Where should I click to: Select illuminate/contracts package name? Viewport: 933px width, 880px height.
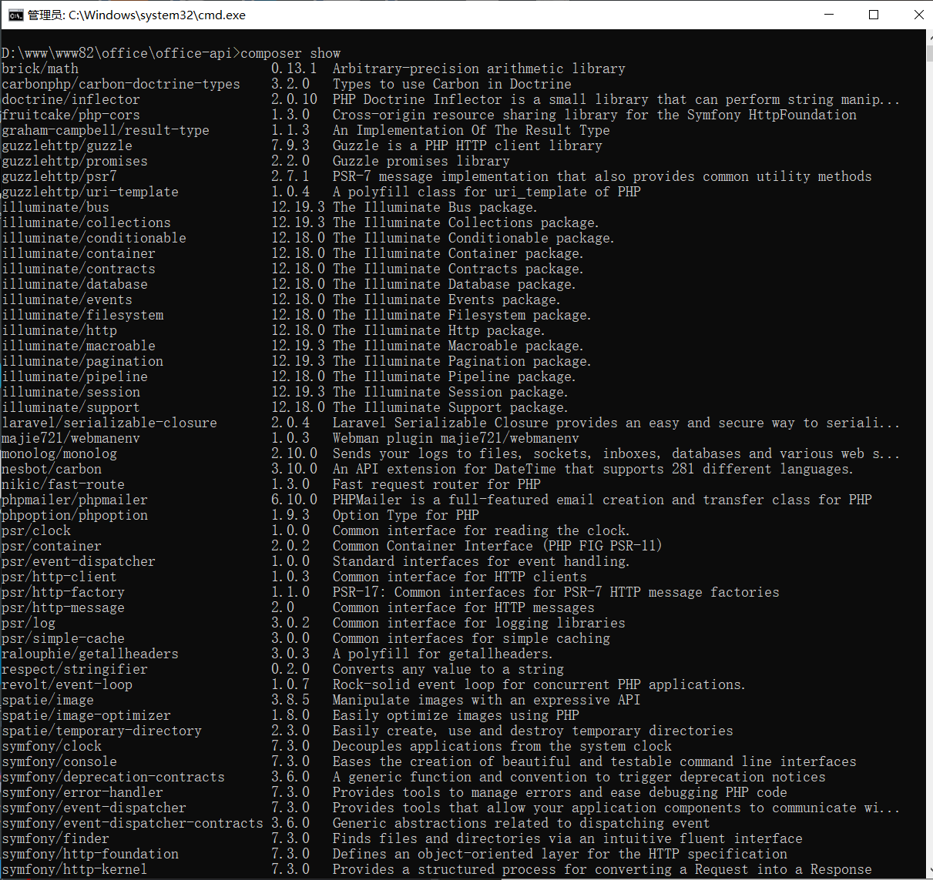(x=79, y=269)
